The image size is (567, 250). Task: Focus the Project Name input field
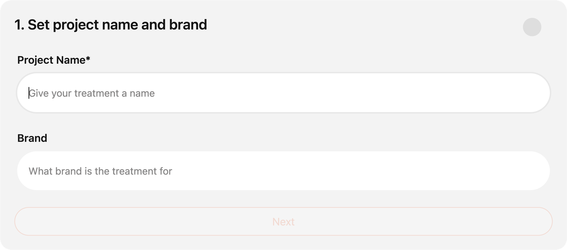coord(283,93)
